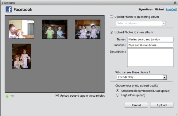Select thumbnail of two toddlers on couch
Screen dimensions: 178x116
click(x=55, y=29)
